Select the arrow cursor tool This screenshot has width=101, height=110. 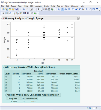pyautogui.click(x=59, y=9)
